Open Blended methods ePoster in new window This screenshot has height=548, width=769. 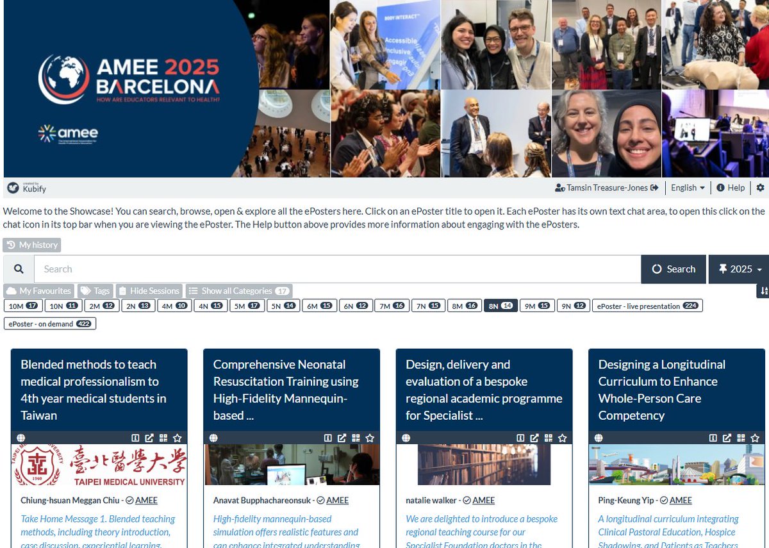coord(149,438)
